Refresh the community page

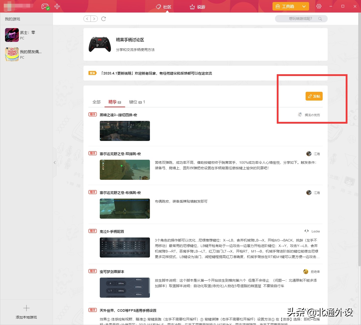pyautogui.click(x=104, y=19)
